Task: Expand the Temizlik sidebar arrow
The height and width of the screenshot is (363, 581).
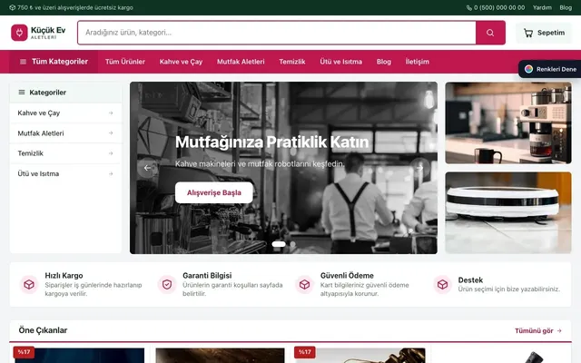Action: point(111,153)
